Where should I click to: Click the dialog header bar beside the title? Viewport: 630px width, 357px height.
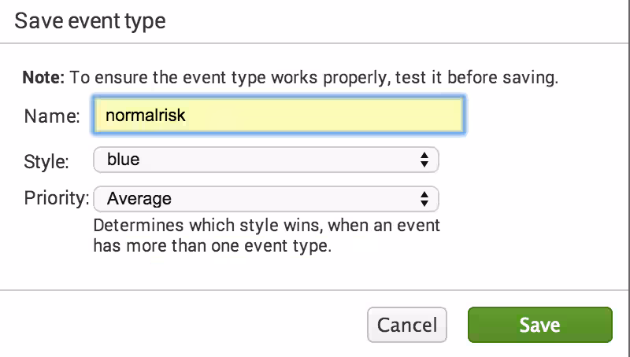coord(394,21)
